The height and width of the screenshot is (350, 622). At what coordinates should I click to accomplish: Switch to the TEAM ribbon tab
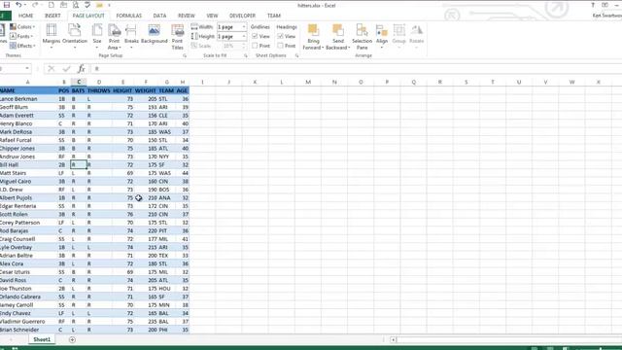(x=274, y=16)
